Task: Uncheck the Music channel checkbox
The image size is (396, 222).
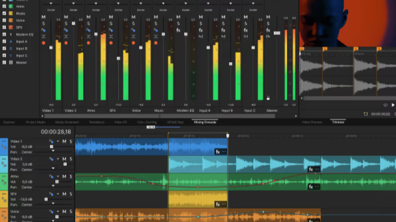Action: (x=4, y=13)
